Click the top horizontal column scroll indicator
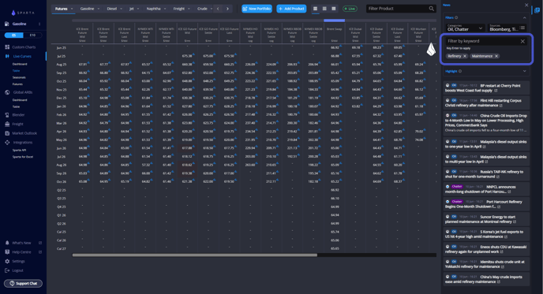The image size is (543, 294). [x=334, y=20]
